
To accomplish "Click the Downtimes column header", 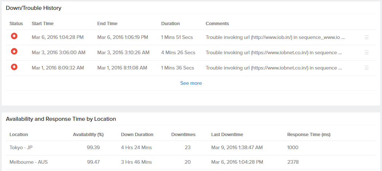I will click(183, 135).
